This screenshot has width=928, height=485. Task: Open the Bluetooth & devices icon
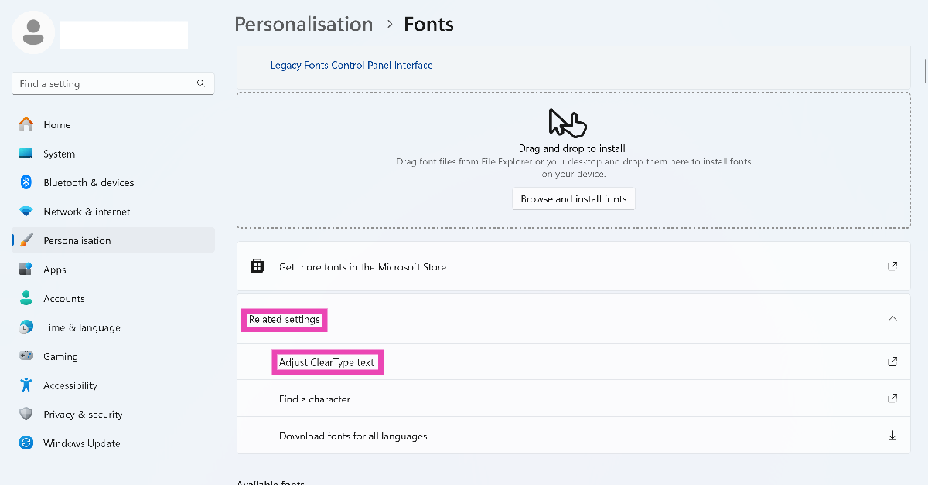pos(26,182)
